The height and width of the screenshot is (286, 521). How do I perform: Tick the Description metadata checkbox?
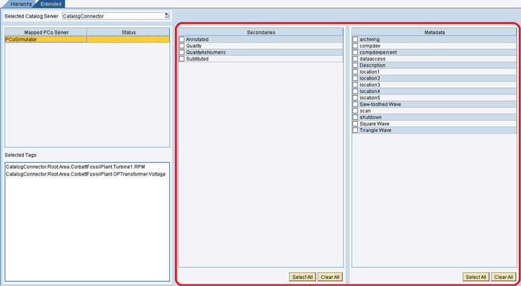point(355,66)
